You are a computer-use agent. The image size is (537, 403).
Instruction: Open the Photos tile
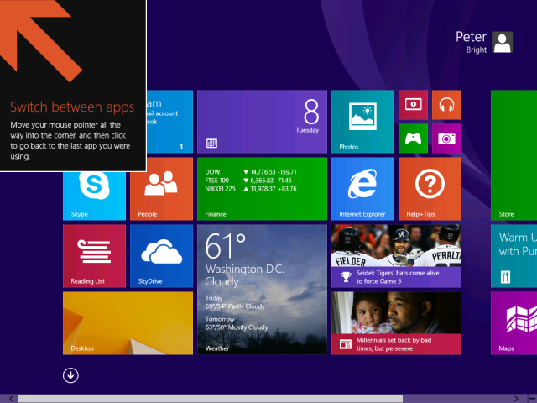[x=362, y=122]
